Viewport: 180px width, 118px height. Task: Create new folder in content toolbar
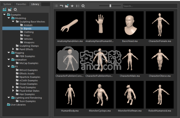coord(67,6)
